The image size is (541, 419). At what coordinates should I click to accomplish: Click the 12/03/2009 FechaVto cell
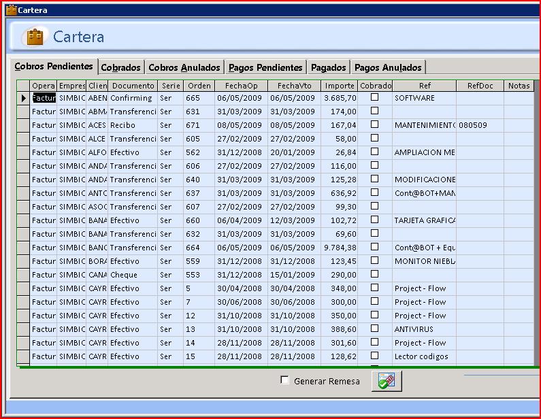pyautogui.click(x=294, y=220)
